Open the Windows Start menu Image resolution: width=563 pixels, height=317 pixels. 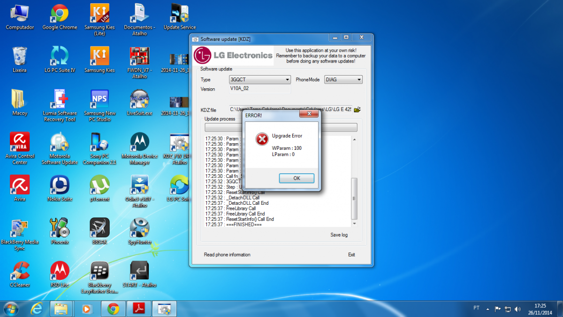[11, 309]
